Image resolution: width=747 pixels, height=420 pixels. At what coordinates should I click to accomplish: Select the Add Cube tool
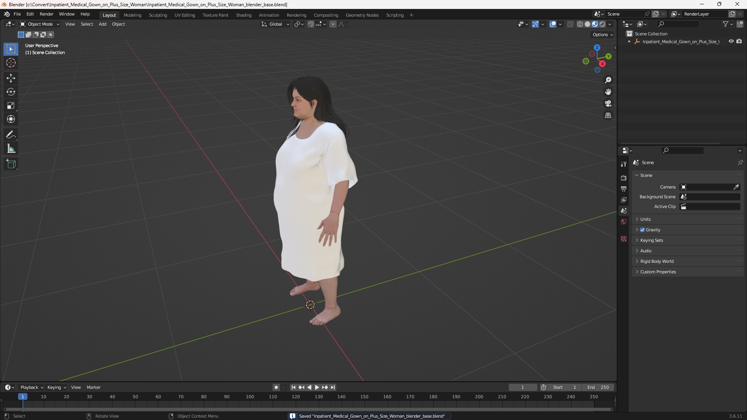click(11, 164)
